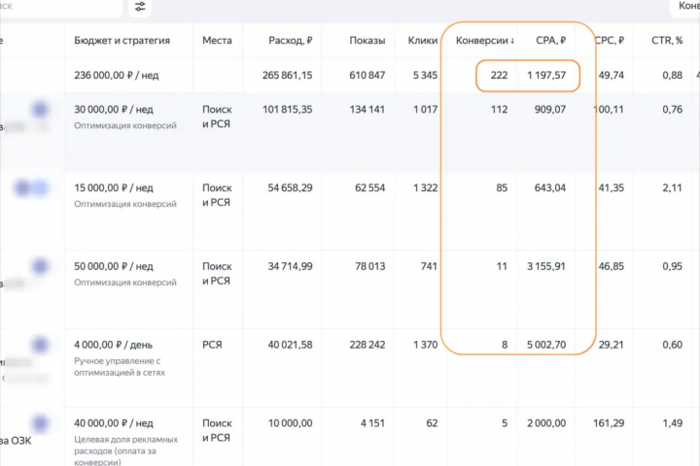This screenshot has height=466, width=700.
Task: Select CPA value 909,07
Action: click(550, 110)
